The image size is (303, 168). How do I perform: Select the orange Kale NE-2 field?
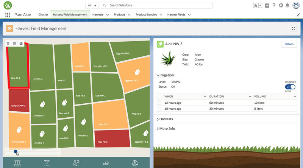[80, 57]
